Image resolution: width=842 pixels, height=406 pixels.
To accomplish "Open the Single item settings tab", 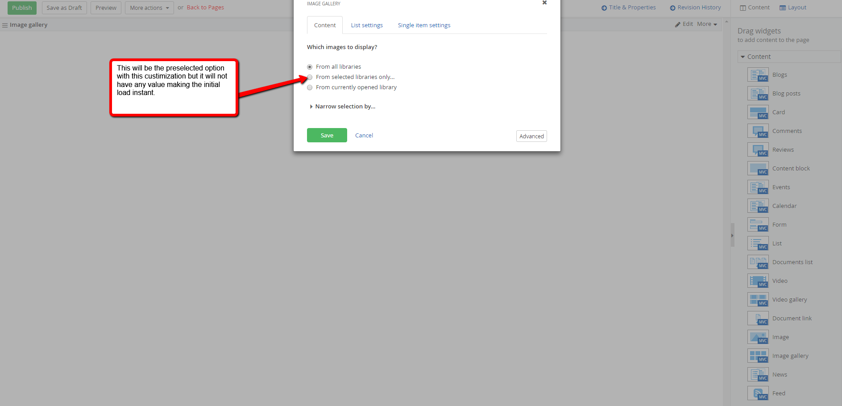I will (x=424, y=25).
